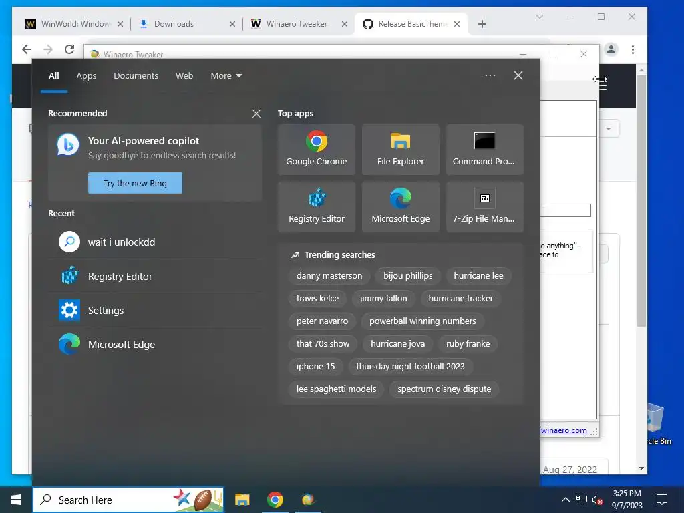Open search panel options (three dots)
The width and height of the screenshot is (684, 513).
(x=490, y=75)
